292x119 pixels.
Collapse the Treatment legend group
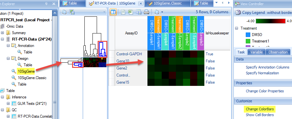(x=237, y=28)
